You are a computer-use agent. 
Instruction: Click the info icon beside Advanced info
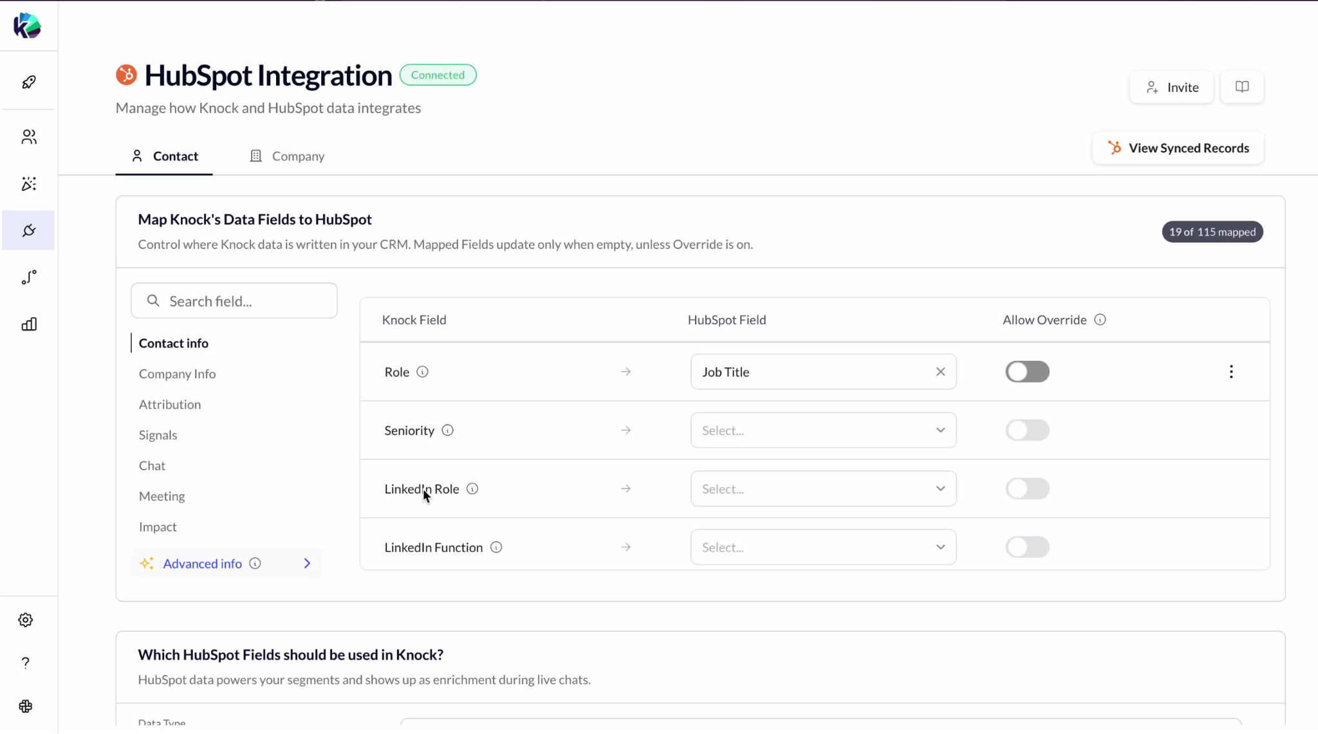tap(255, 564)
